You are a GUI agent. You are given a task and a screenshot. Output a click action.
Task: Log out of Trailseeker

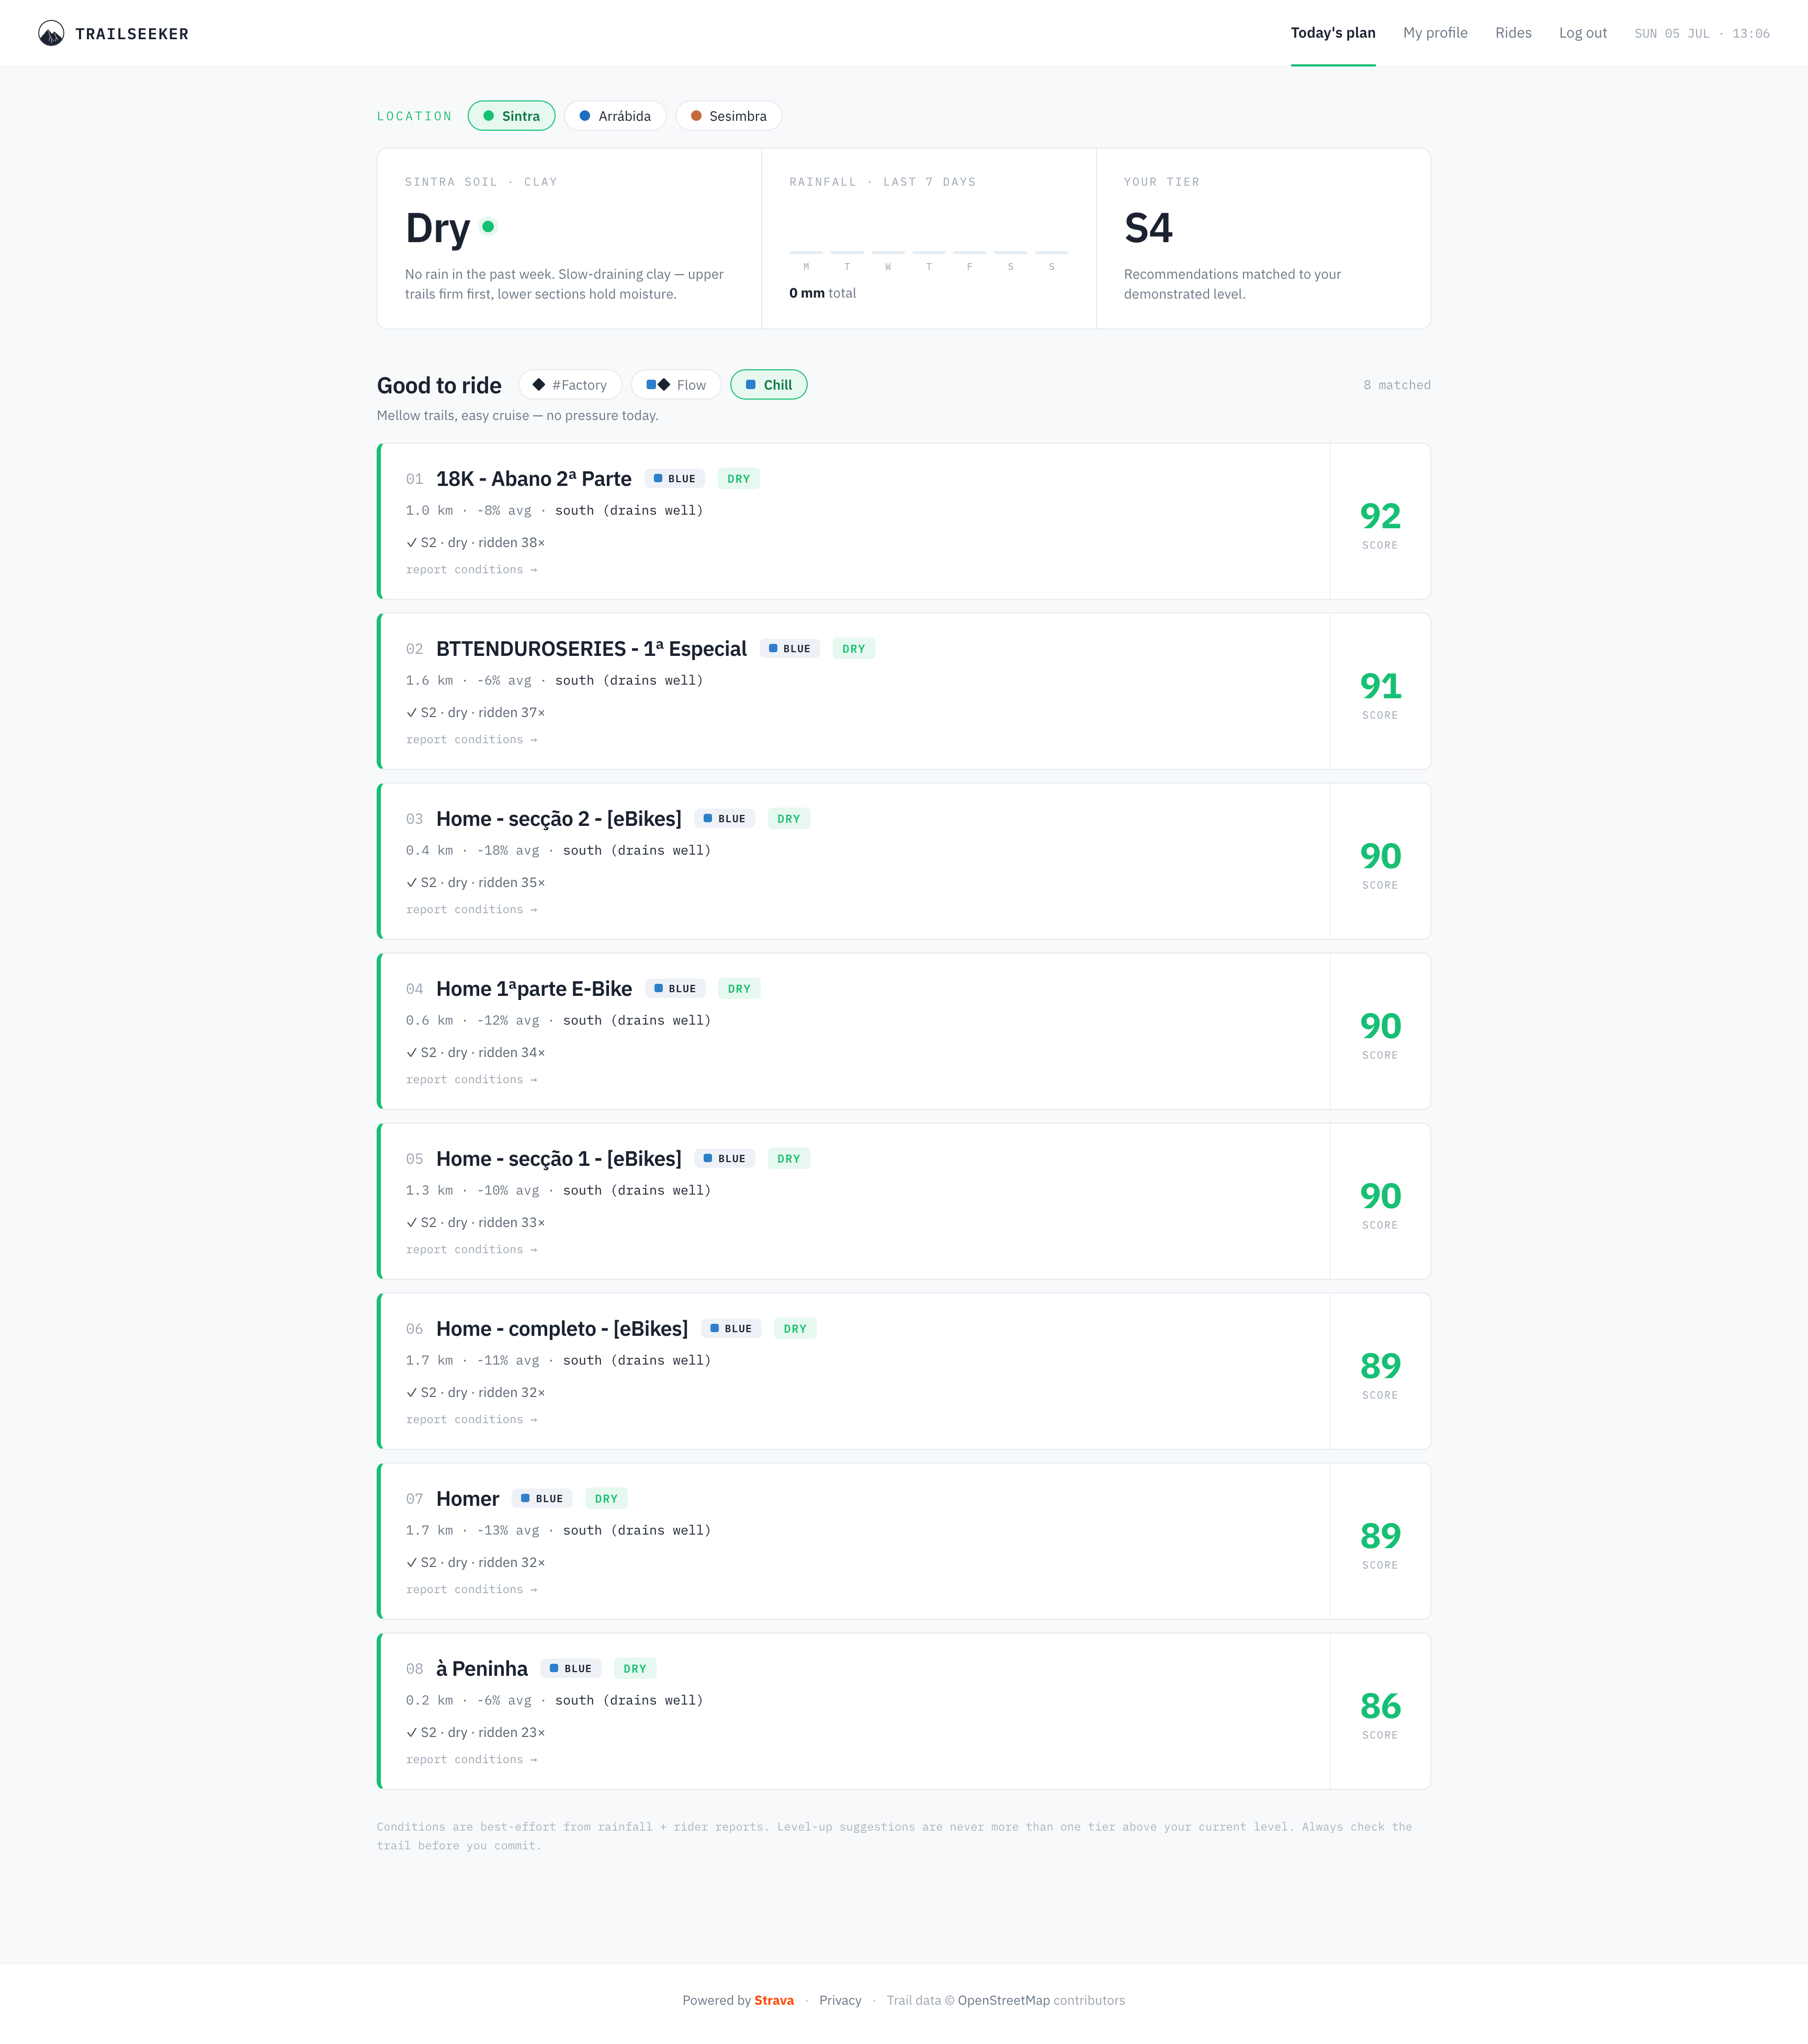click(1582, 33)
